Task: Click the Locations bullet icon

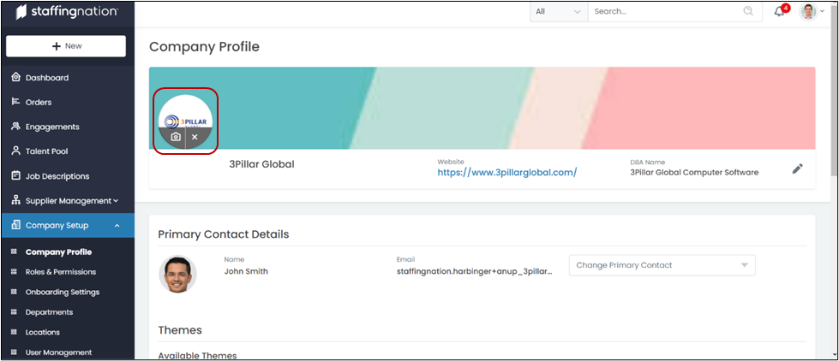Action: point(14,332)
